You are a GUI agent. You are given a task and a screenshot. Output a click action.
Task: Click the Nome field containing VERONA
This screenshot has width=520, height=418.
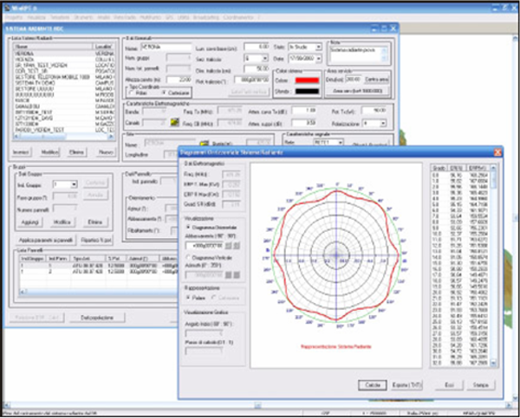tap(166, 48)
